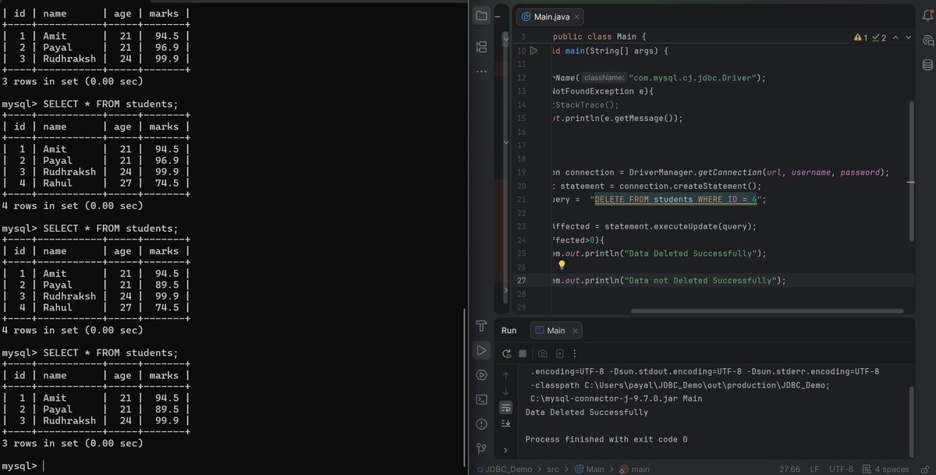Open the Notifications bell icon
The height and width of the screenshot is (475, 936).
tap(927, 16)
